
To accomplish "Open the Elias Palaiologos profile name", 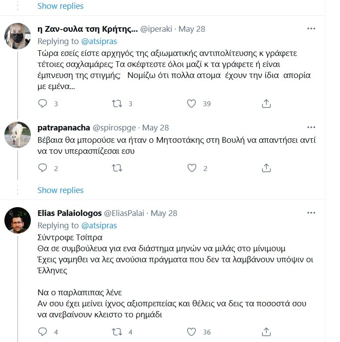I will tap(70, 213).
